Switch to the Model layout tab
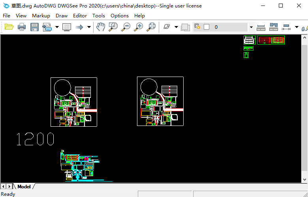 pos(24,186)
